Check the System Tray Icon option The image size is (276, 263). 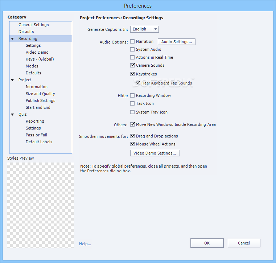coord(132,112)
